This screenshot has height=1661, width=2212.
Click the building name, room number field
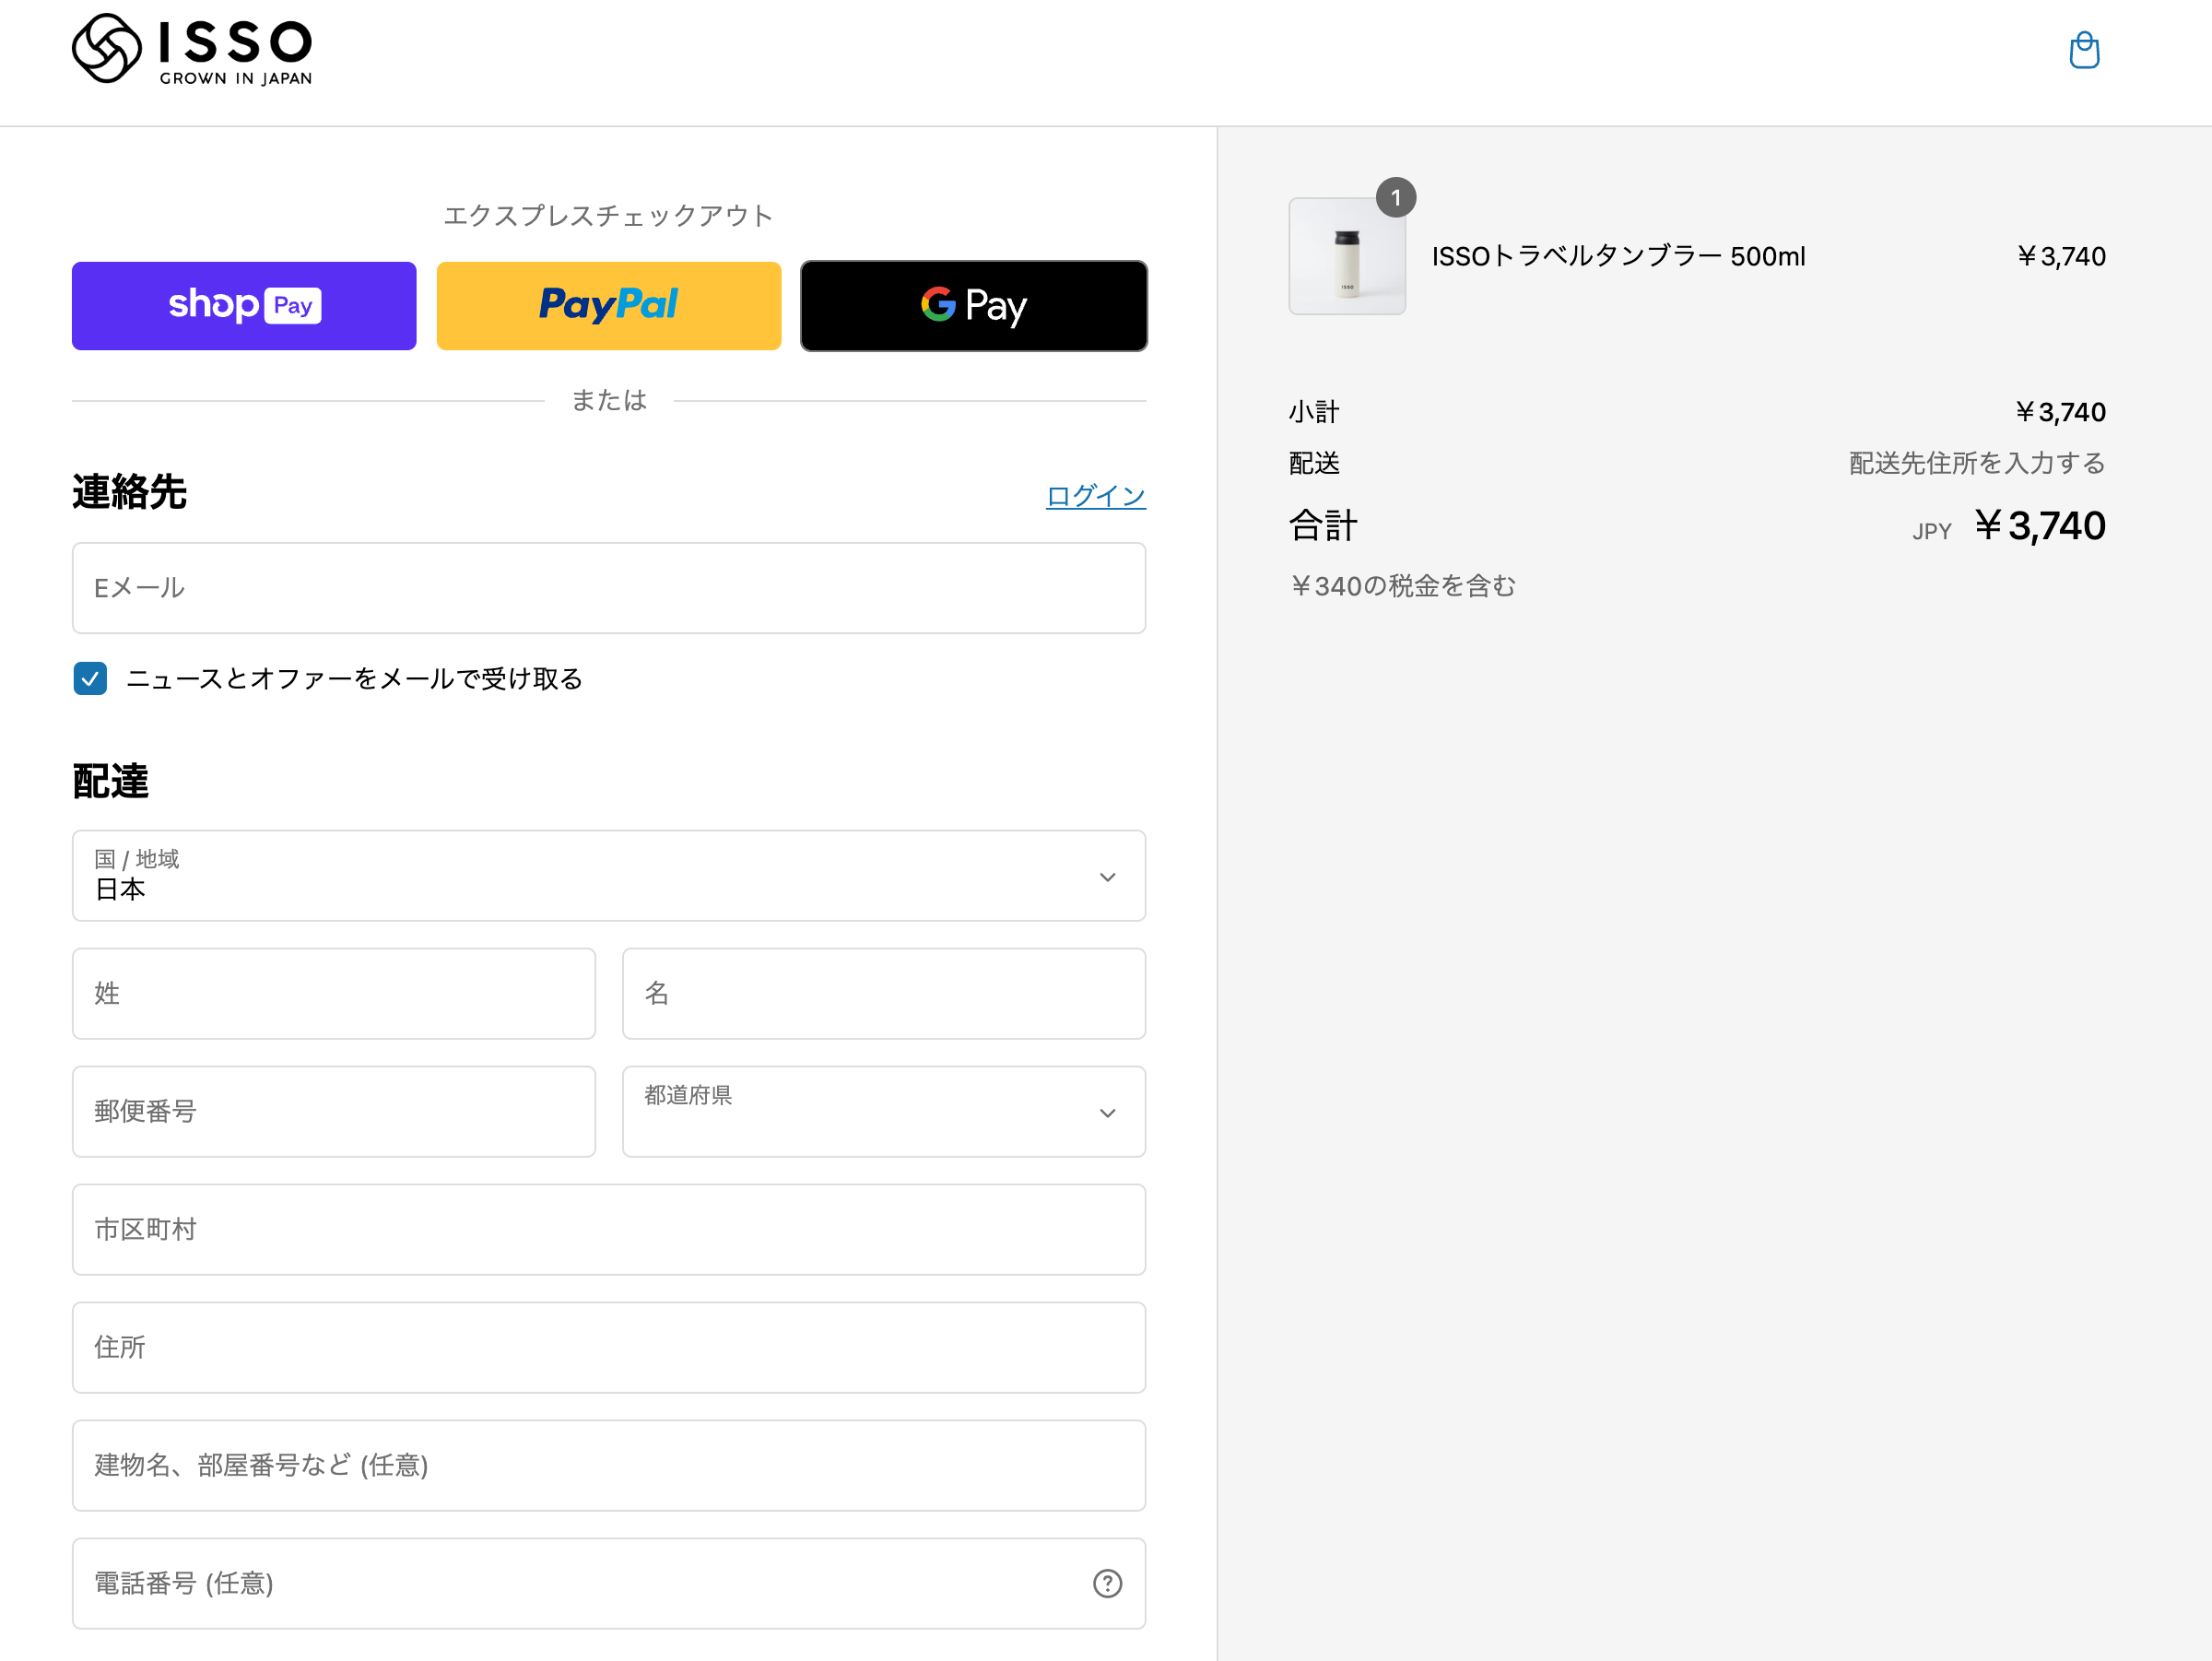[x=608, y=1466]
